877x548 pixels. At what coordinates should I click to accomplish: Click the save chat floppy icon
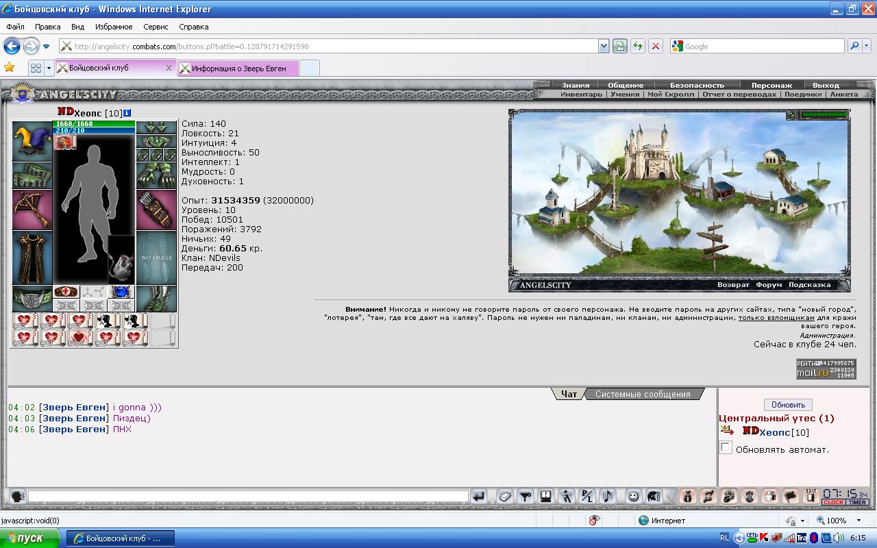[546, 496]
